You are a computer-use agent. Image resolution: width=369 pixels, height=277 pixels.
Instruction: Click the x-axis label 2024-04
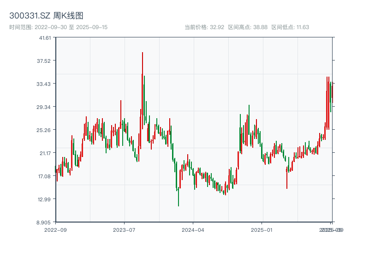pos(193,230)
